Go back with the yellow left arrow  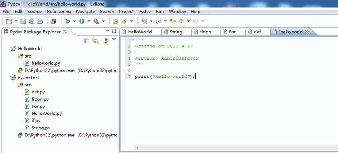tap(182, 21)
